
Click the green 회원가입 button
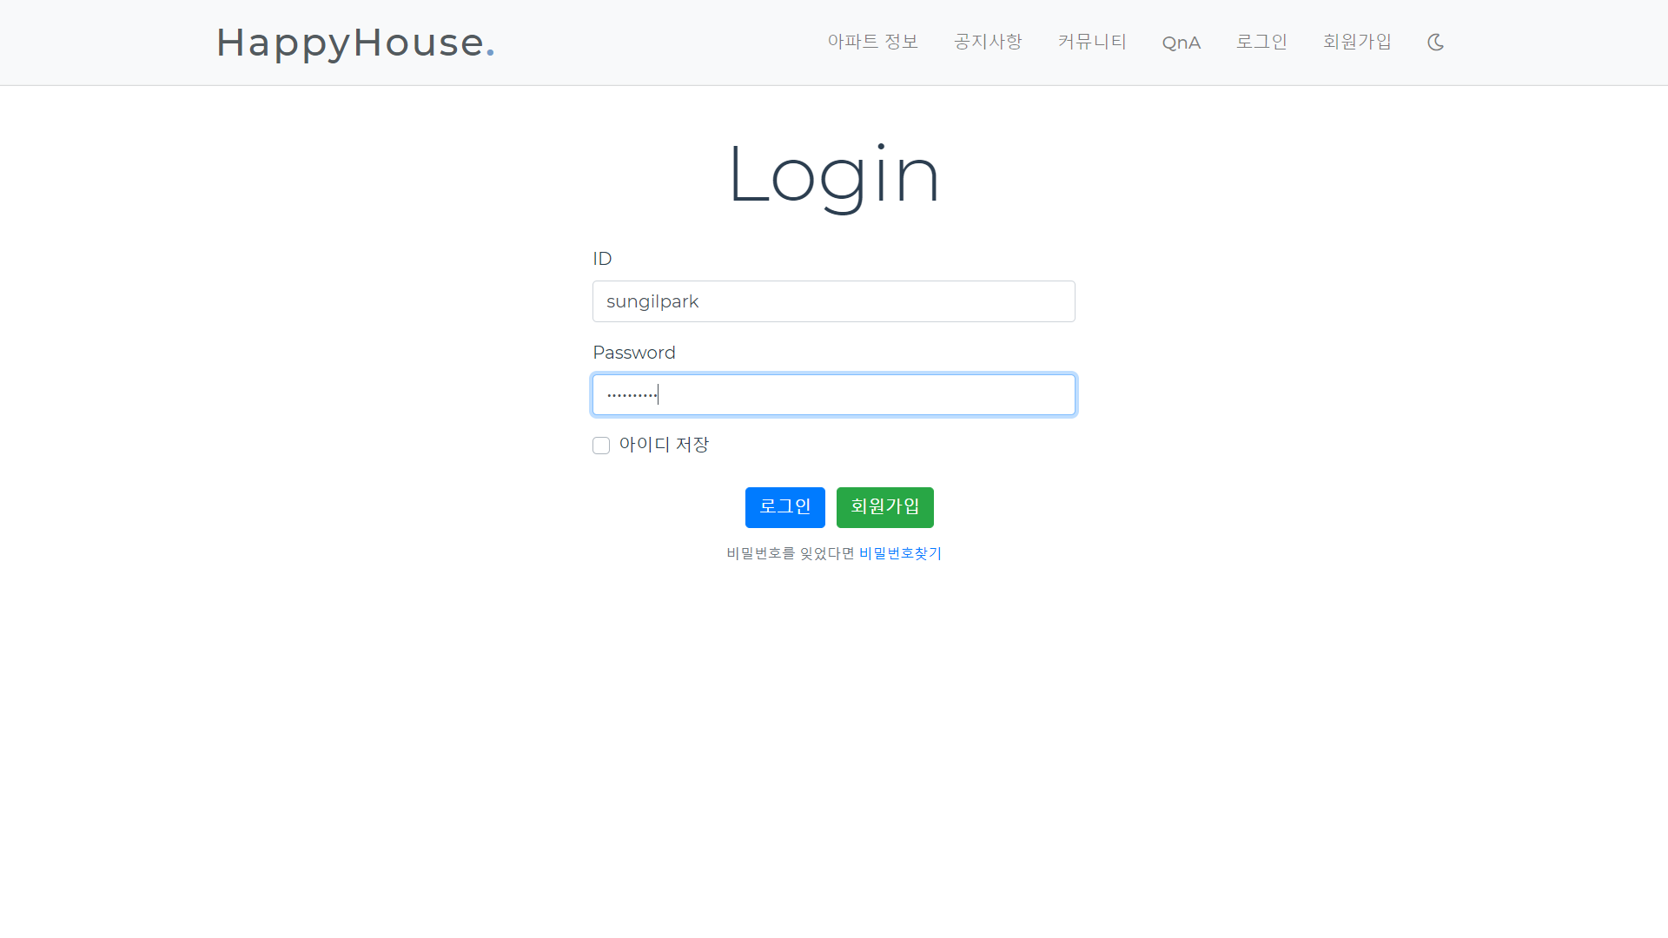pos(884,507)
